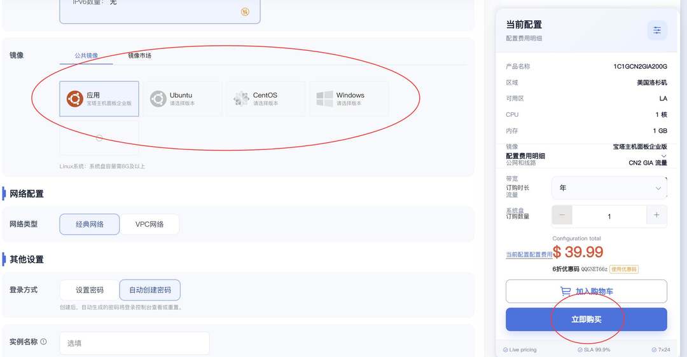Select 自动创建密码 login method
Screen dimensions: 687x357
[150, 290]
